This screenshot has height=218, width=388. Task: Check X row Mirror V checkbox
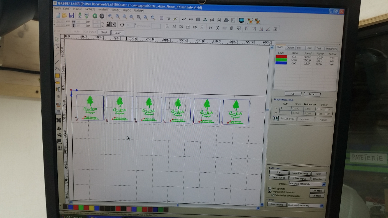pos(326,110)
